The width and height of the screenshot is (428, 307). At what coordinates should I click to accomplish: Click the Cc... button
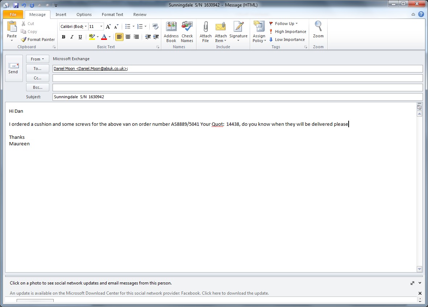(38, 78)
